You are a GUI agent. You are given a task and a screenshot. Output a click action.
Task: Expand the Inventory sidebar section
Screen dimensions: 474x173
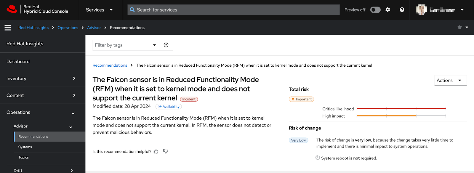[x=43, y=79]
